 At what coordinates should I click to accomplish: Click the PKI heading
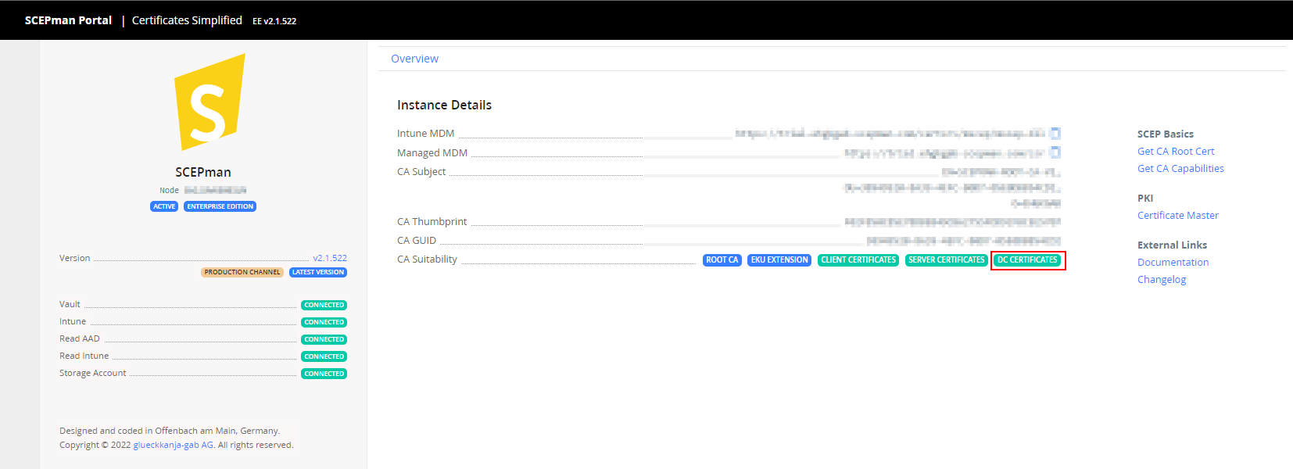[x=1145, y=199]
